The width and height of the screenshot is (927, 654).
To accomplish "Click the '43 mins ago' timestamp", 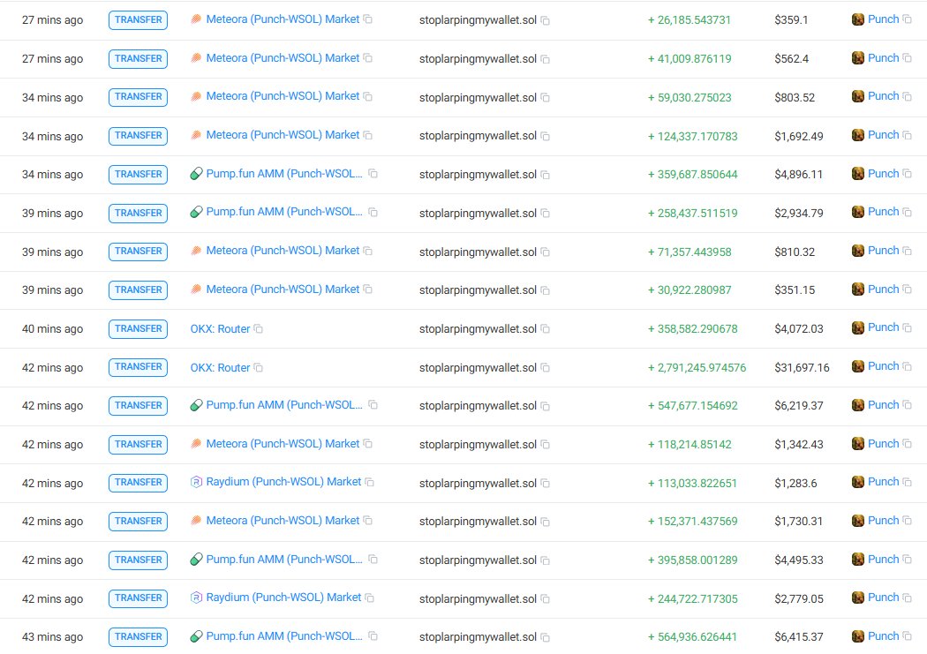I will click(53, 637).
